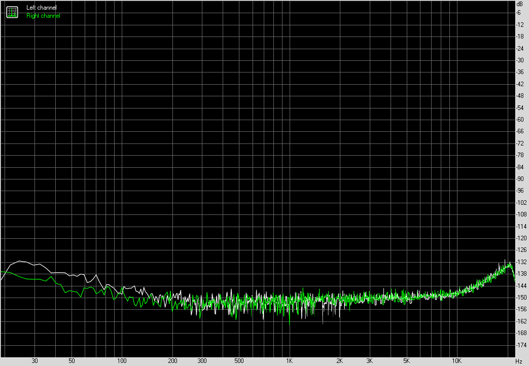
Task: Click the 1K frequency label
Action: [x=290, y=361]
